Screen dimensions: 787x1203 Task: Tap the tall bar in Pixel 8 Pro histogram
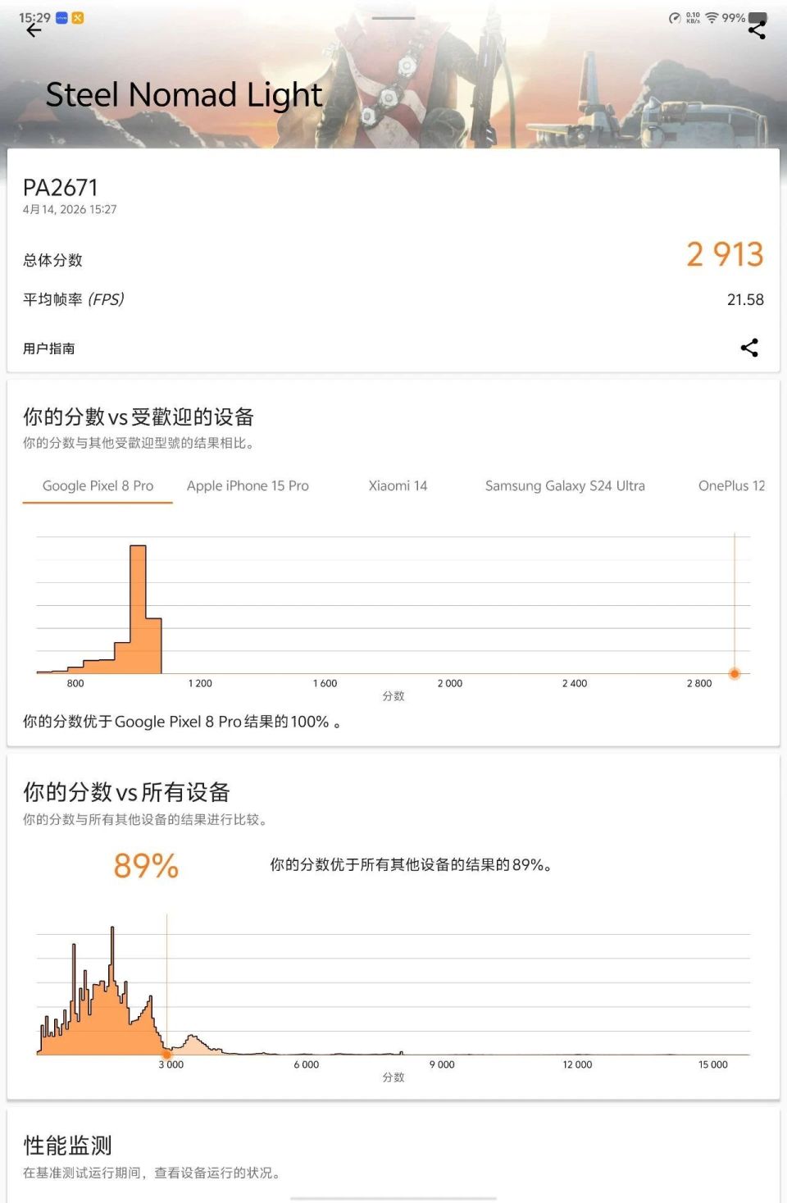(138, 608)
